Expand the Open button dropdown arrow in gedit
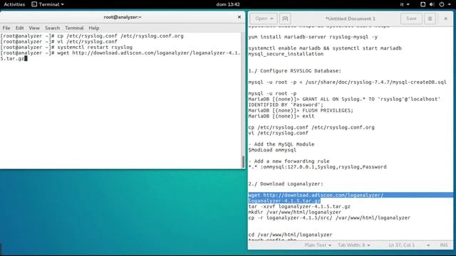 click(x=272, y=18)
